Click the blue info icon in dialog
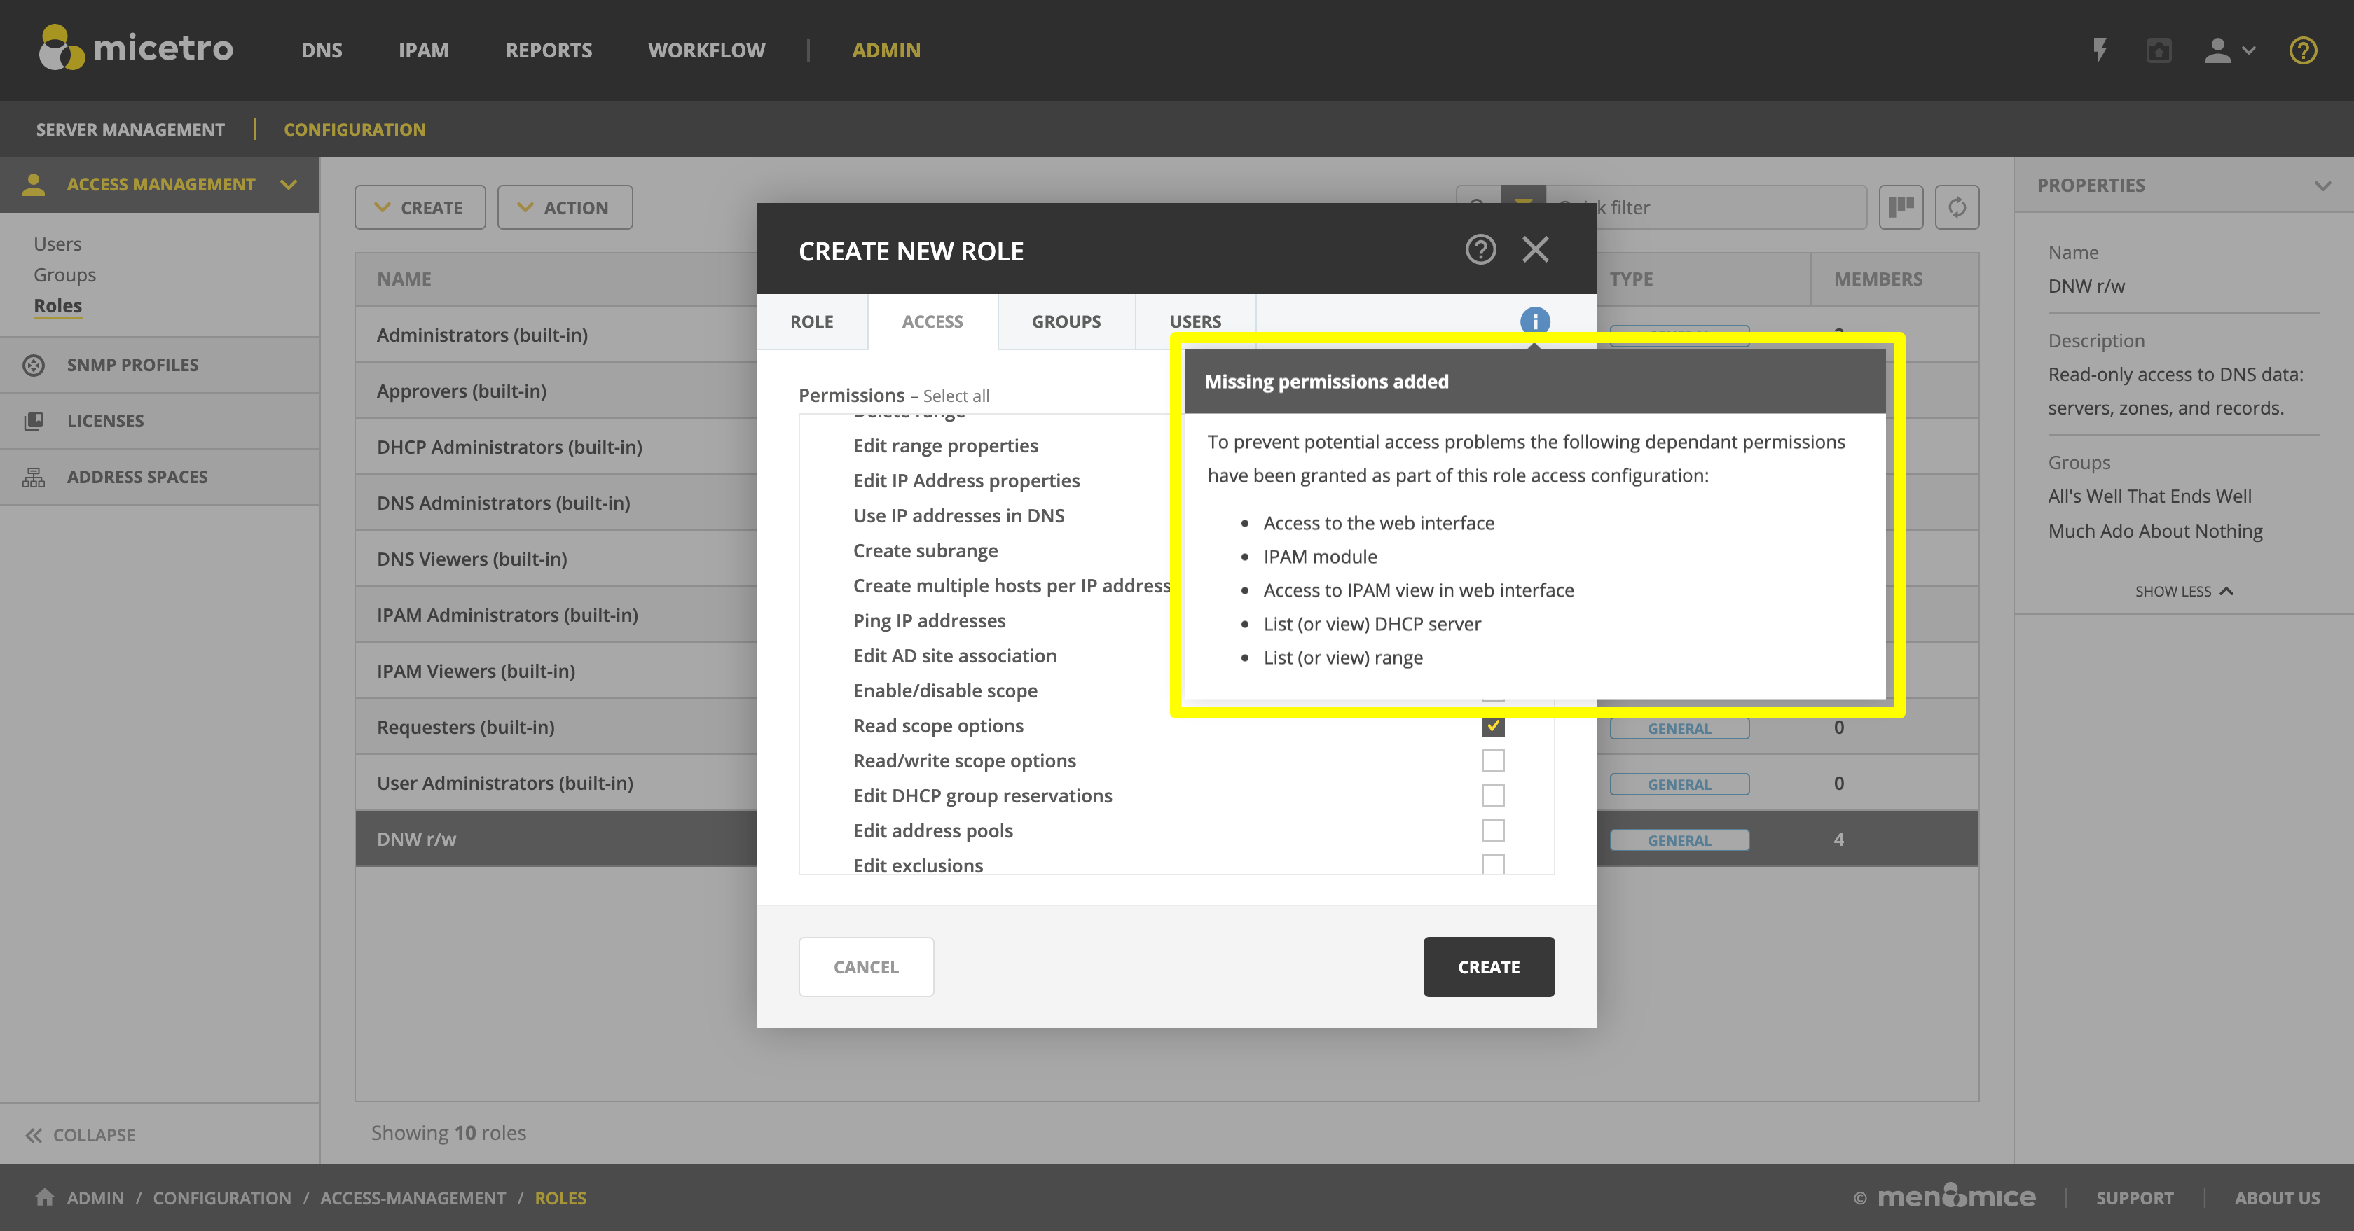This screenshot has height=1231, width=2354. pyautogui.click(x=1534, y=321)
